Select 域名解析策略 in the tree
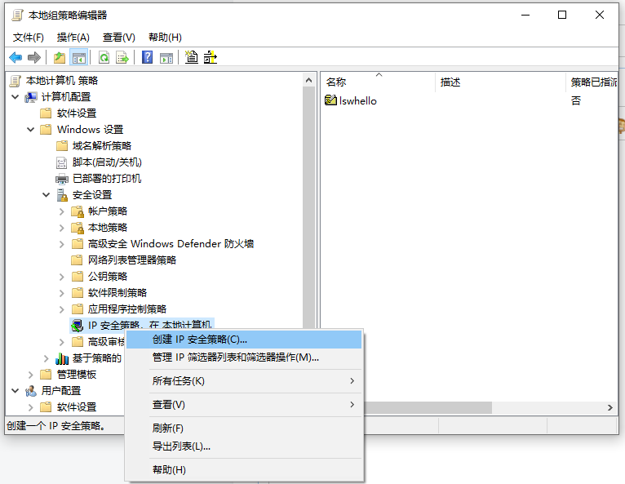This screenshot has width=625, height=484. click(x=102, y=146)
